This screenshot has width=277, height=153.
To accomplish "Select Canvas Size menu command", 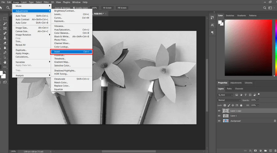I will 31,31.
